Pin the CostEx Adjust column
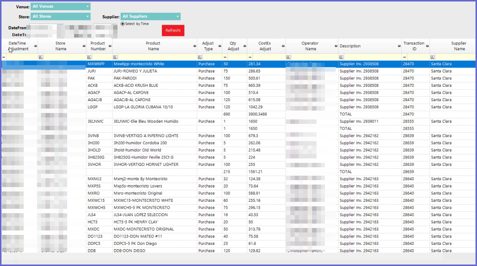 283,46
